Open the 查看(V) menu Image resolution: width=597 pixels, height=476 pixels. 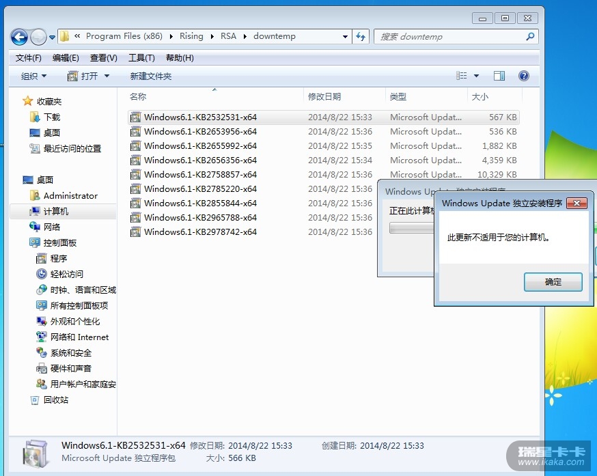104,58
